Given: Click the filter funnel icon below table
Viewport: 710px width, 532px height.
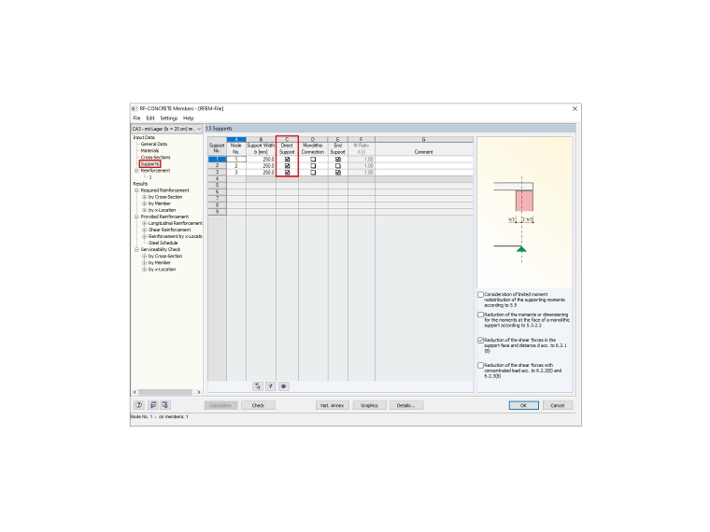Looking at the screenshot, I should point(270,385).
